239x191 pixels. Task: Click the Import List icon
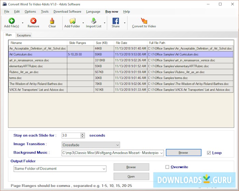point(93,21)
